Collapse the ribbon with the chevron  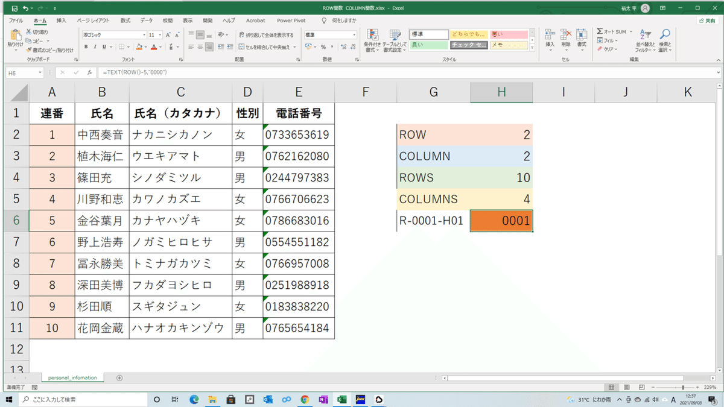(x=717, y=60)
